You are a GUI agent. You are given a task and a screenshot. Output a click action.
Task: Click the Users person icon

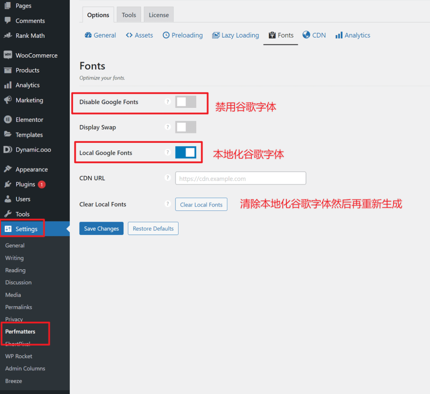[8, 199]
